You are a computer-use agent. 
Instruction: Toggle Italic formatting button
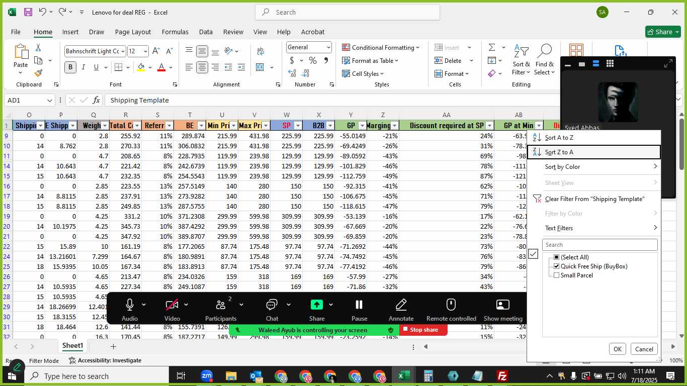tap(83, 67)
